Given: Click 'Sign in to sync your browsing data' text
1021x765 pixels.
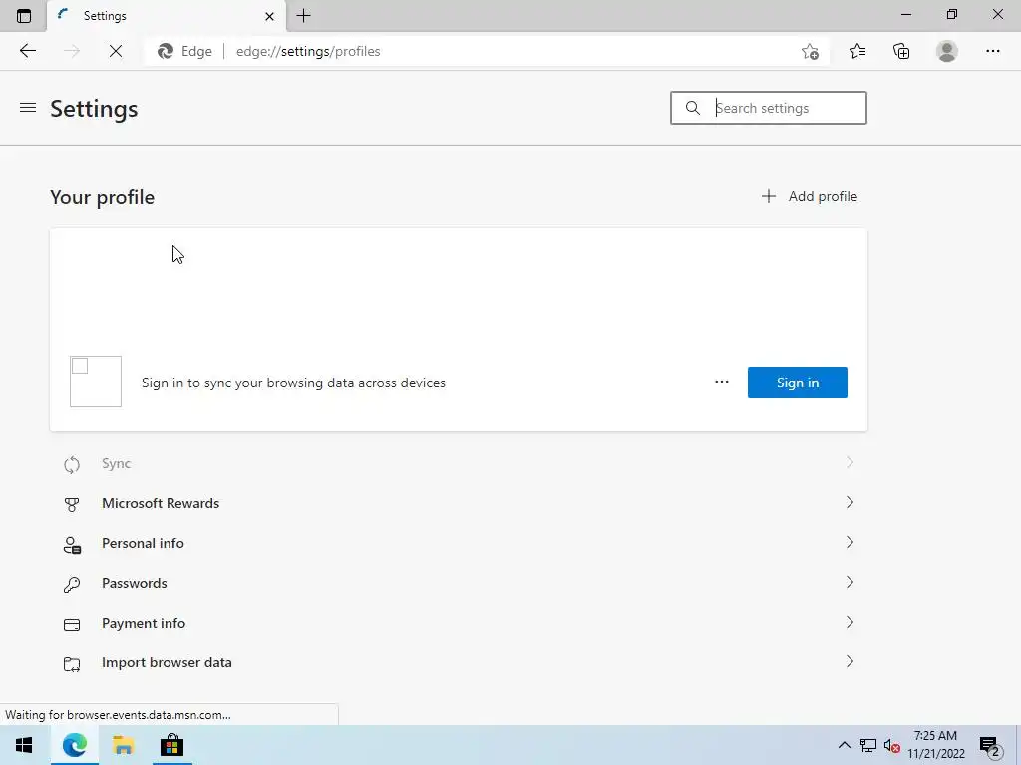Looking at the screenshot, I should pyautogui.click(x=294, y=382).
